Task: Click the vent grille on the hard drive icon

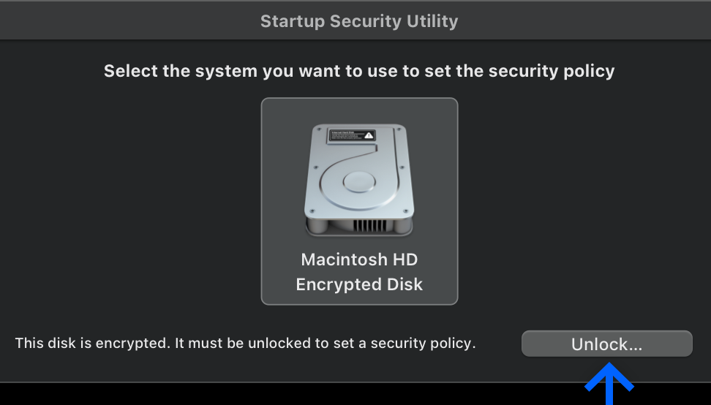Action: (x=369, y=225)
